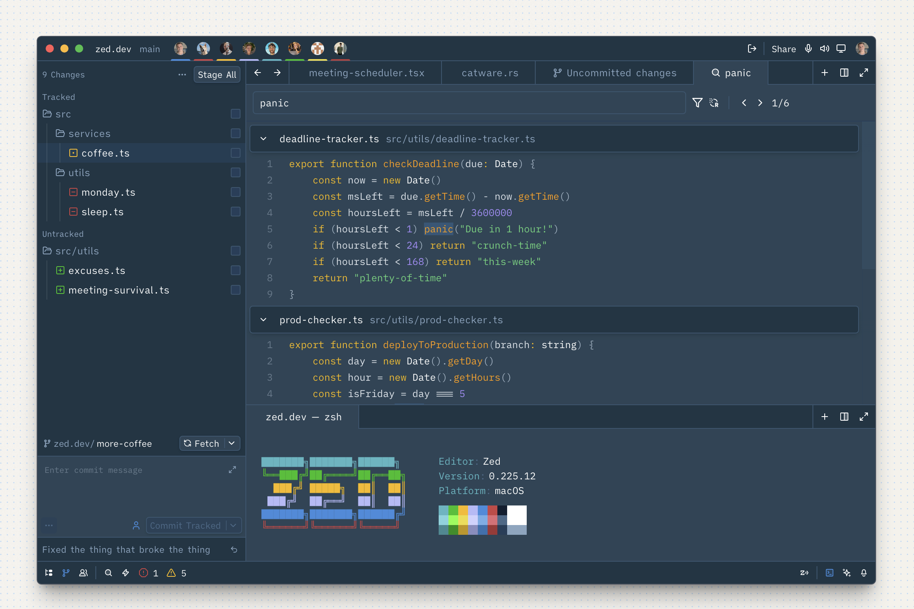Go to next search match
Screen dimensions: 914x609
click(760, 103)
